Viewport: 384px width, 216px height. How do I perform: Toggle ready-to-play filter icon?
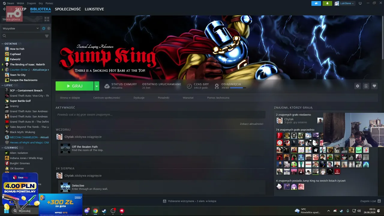[49, 28]
